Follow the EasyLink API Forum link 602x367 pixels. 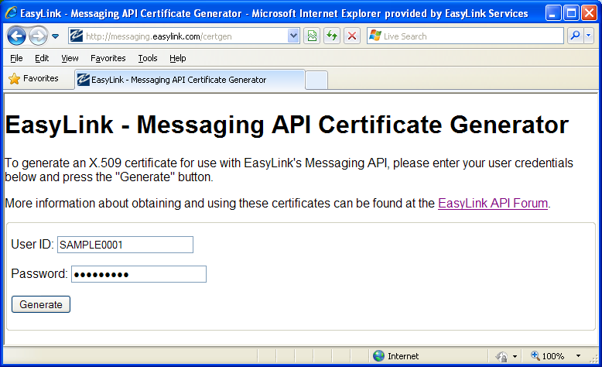coord(493,203)
